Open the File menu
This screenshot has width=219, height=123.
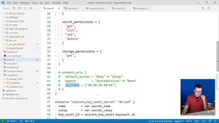(9, 3)
